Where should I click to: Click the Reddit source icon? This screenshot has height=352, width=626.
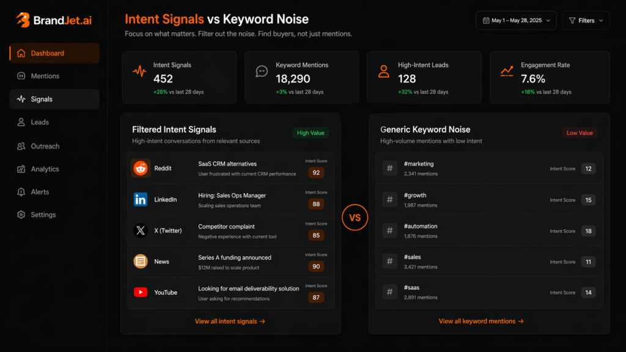[x=141, y=169]
